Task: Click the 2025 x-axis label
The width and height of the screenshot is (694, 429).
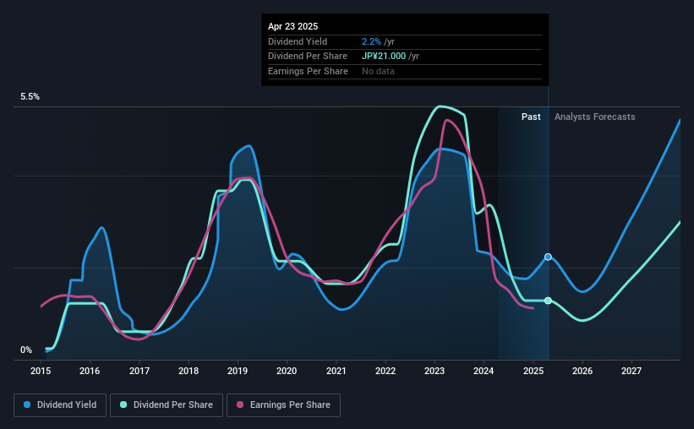Action: click(x=533, y=371)
